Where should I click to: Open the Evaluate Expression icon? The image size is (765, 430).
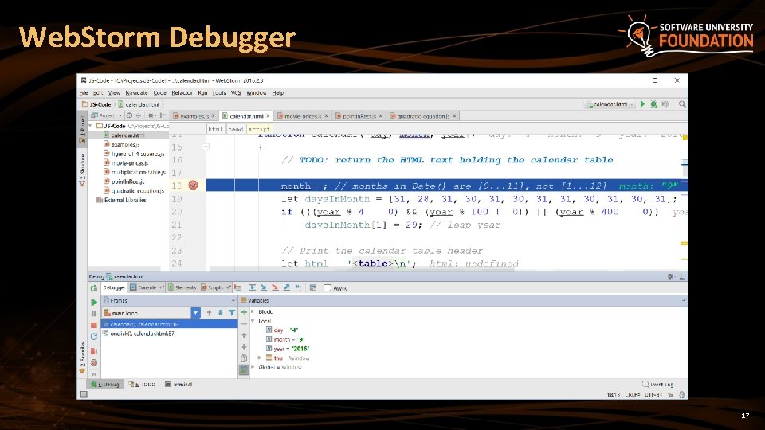[313, 287]
